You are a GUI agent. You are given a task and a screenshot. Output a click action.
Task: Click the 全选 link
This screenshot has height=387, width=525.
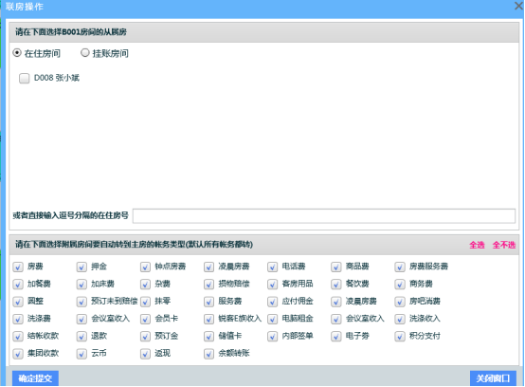pos(477,245)
